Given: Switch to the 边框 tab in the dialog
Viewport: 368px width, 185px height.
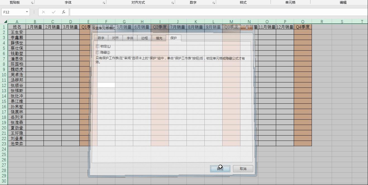Looking at the screenshot, I should [x=144, y=38].
